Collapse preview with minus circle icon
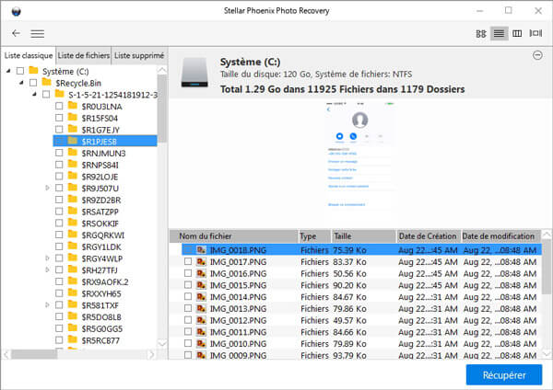 click(537, 55)
